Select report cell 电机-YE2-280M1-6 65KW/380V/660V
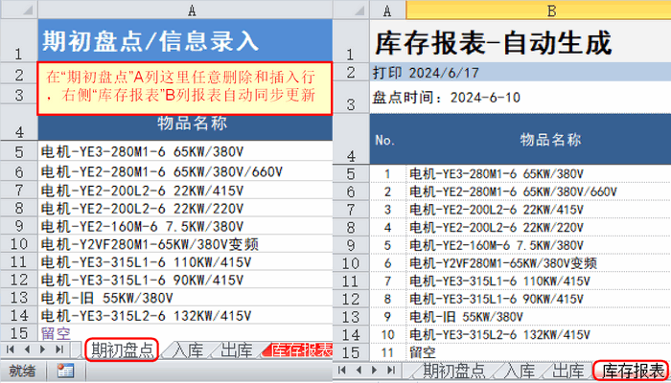The height and width of the screenshot is (383, 671). point(538,191)
